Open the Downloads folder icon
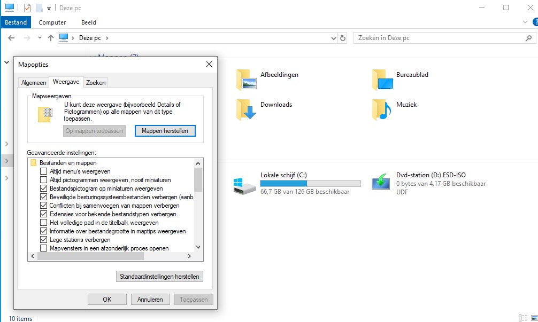The image size is (538, 322). (x=247, y=109)
